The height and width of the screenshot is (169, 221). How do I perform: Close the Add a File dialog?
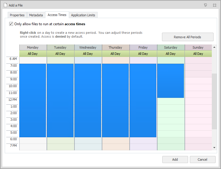tap(214, 5)
